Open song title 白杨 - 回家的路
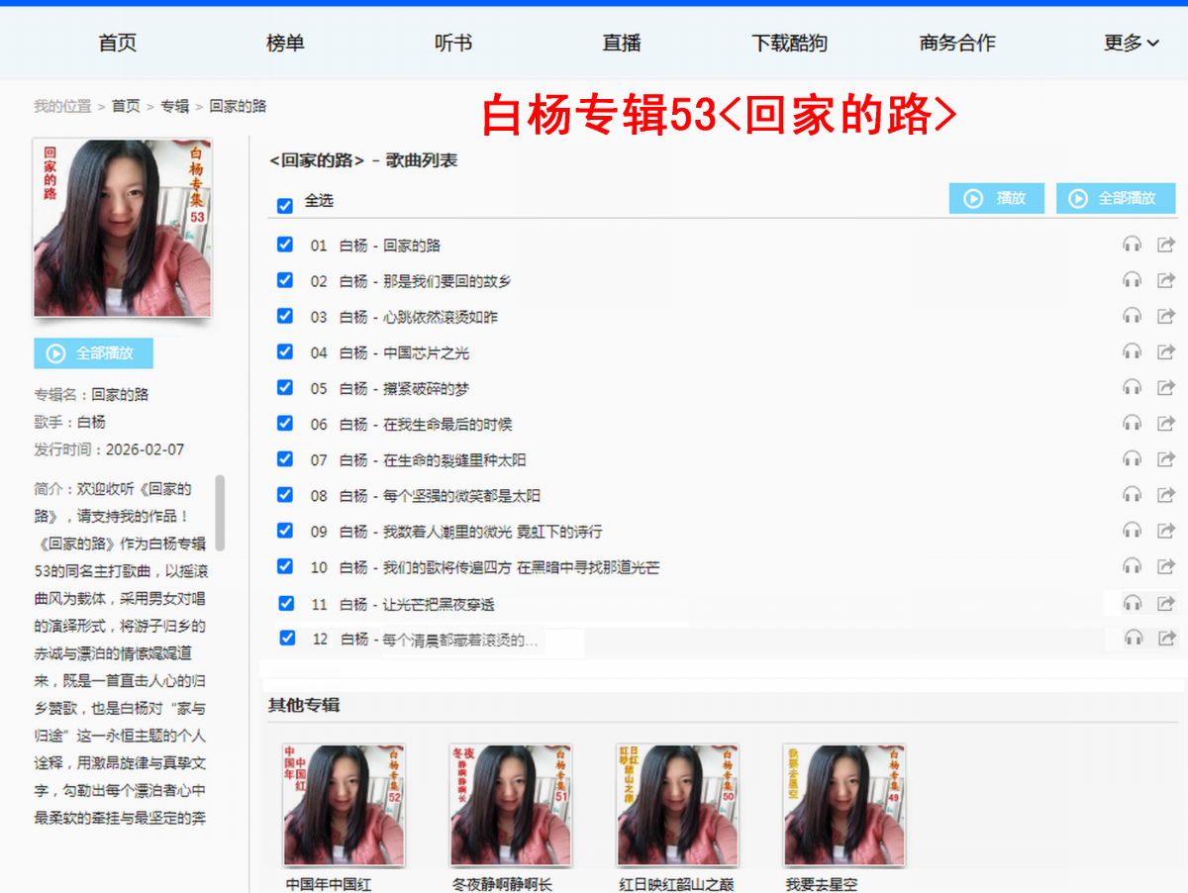This screenshot has height=893, width=1188. pos(390,246)
